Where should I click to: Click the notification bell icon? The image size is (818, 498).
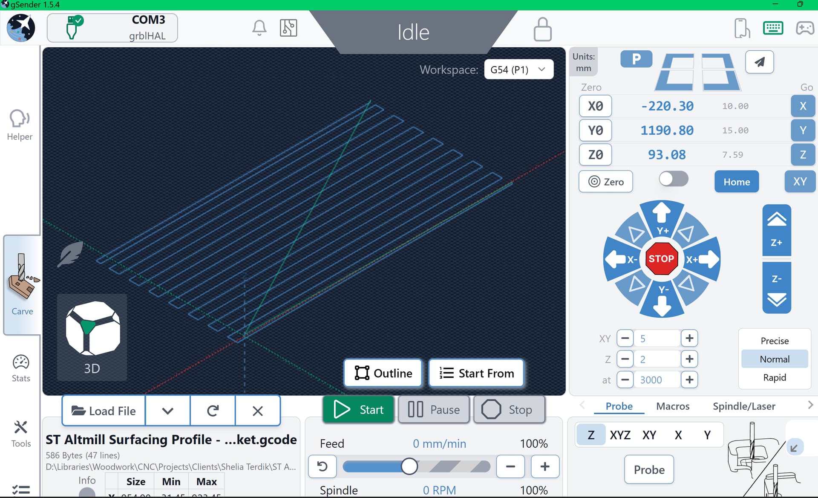259,28
